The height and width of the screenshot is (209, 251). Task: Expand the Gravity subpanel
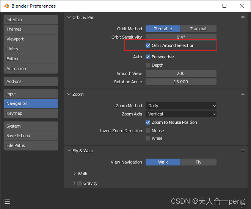point(74,183)
